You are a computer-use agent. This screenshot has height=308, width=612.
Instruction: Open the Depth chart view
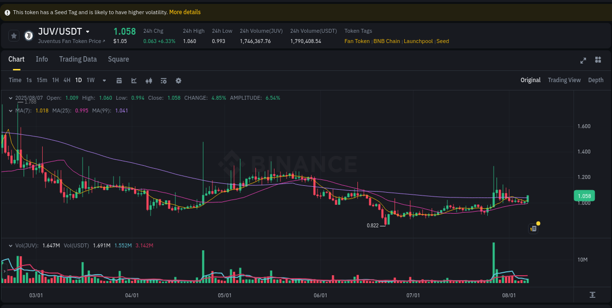(x=595, y=80)
